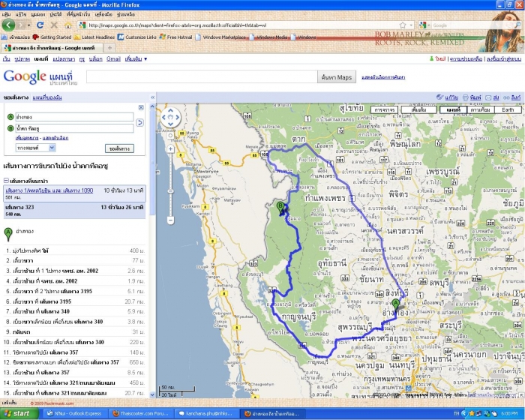
Task: Open the Windows Start menu
Action: click(18, 413)
